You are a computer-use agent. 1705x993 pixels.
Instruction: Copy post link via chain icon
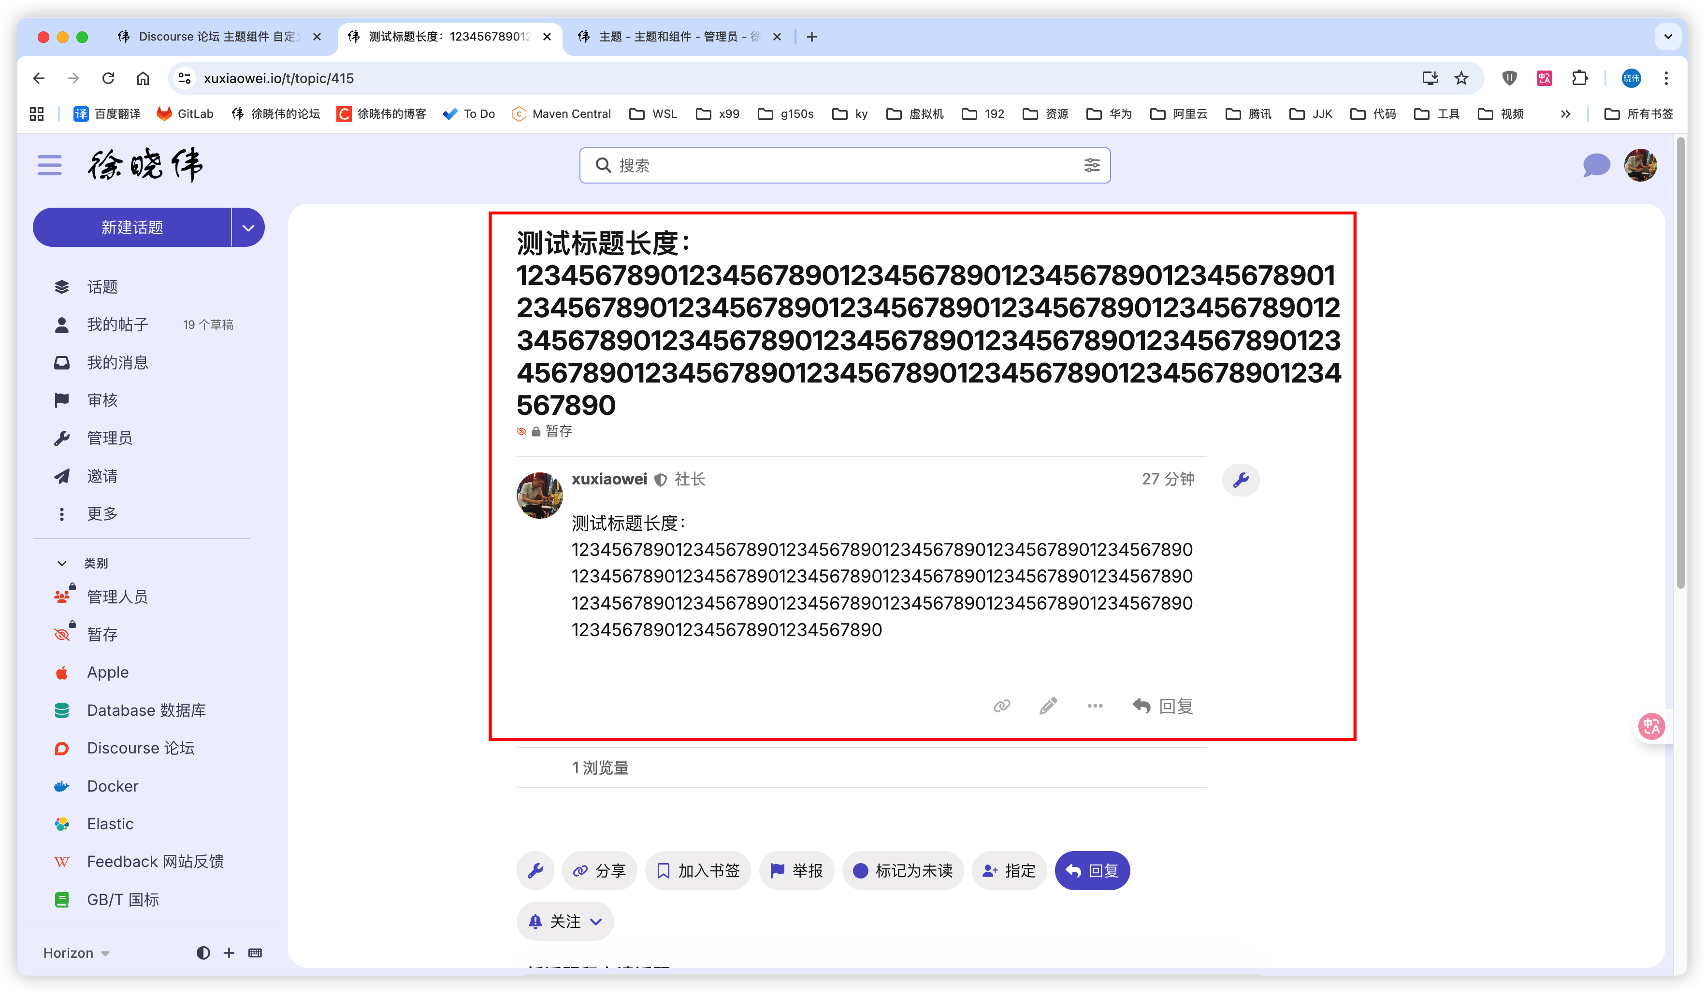[x=1001, y=706]
